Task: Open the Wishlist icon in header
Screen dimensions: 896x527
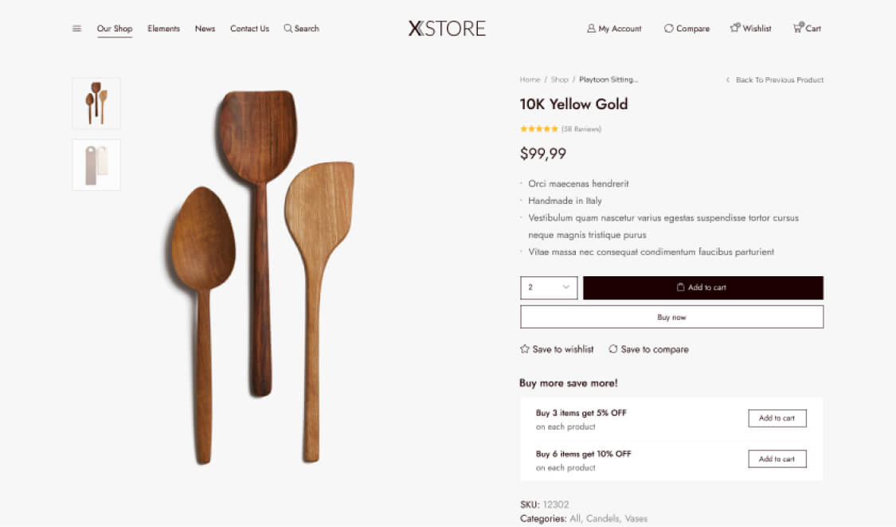Action: pos(735,28)
